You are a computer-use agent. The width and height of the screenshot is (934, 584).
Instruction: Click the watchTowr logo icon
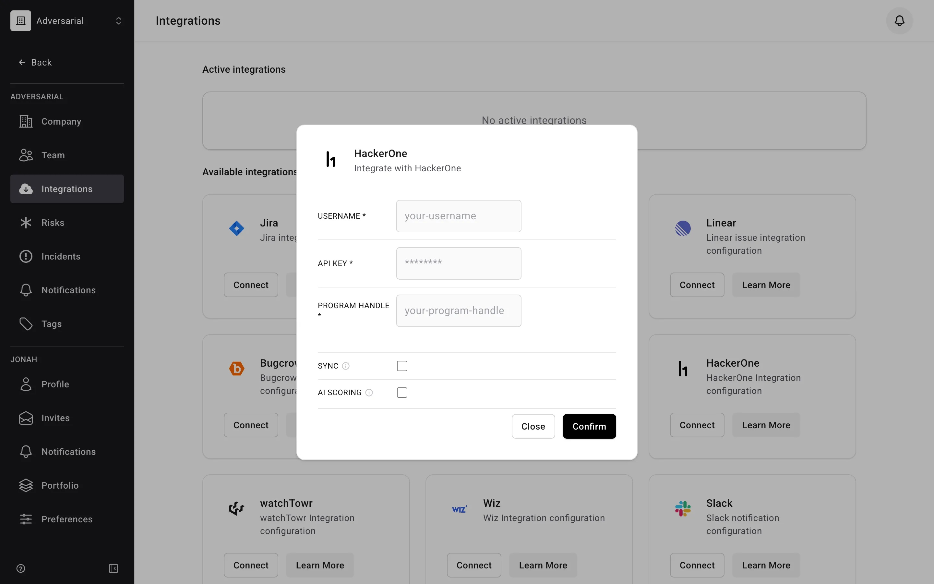click(x=237, y=509)
